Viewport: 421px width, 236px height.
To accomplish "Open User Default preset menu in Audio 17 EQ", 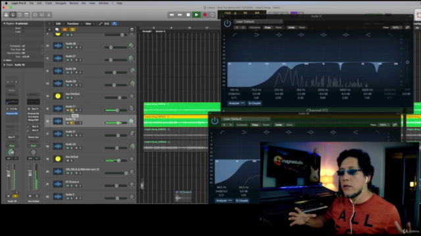I will (259, 22).
